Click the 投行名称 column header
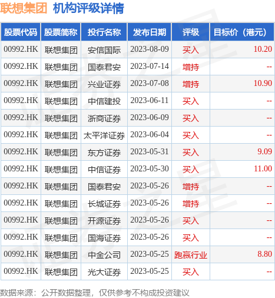 (x=104, y=32)
